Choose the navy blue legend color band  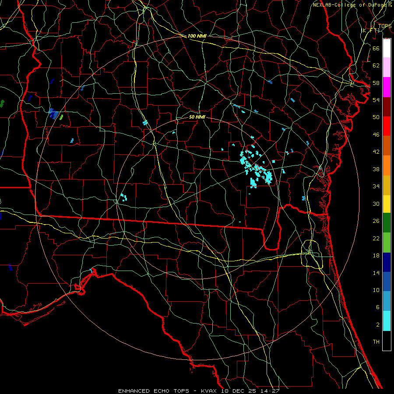387,262
